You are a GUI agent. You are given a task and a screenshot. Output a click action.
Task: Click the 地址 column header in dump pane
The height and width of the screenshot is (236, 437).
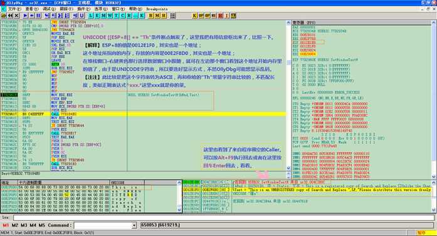(9, 183)
